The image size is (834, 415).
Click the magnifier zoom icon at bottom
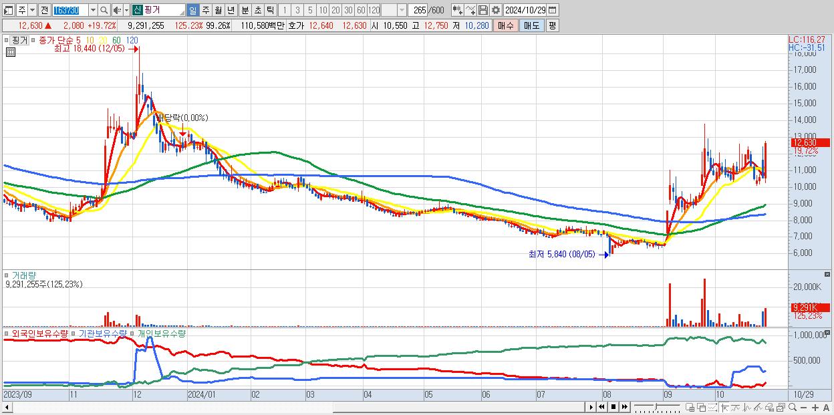(x=792, y=407)
